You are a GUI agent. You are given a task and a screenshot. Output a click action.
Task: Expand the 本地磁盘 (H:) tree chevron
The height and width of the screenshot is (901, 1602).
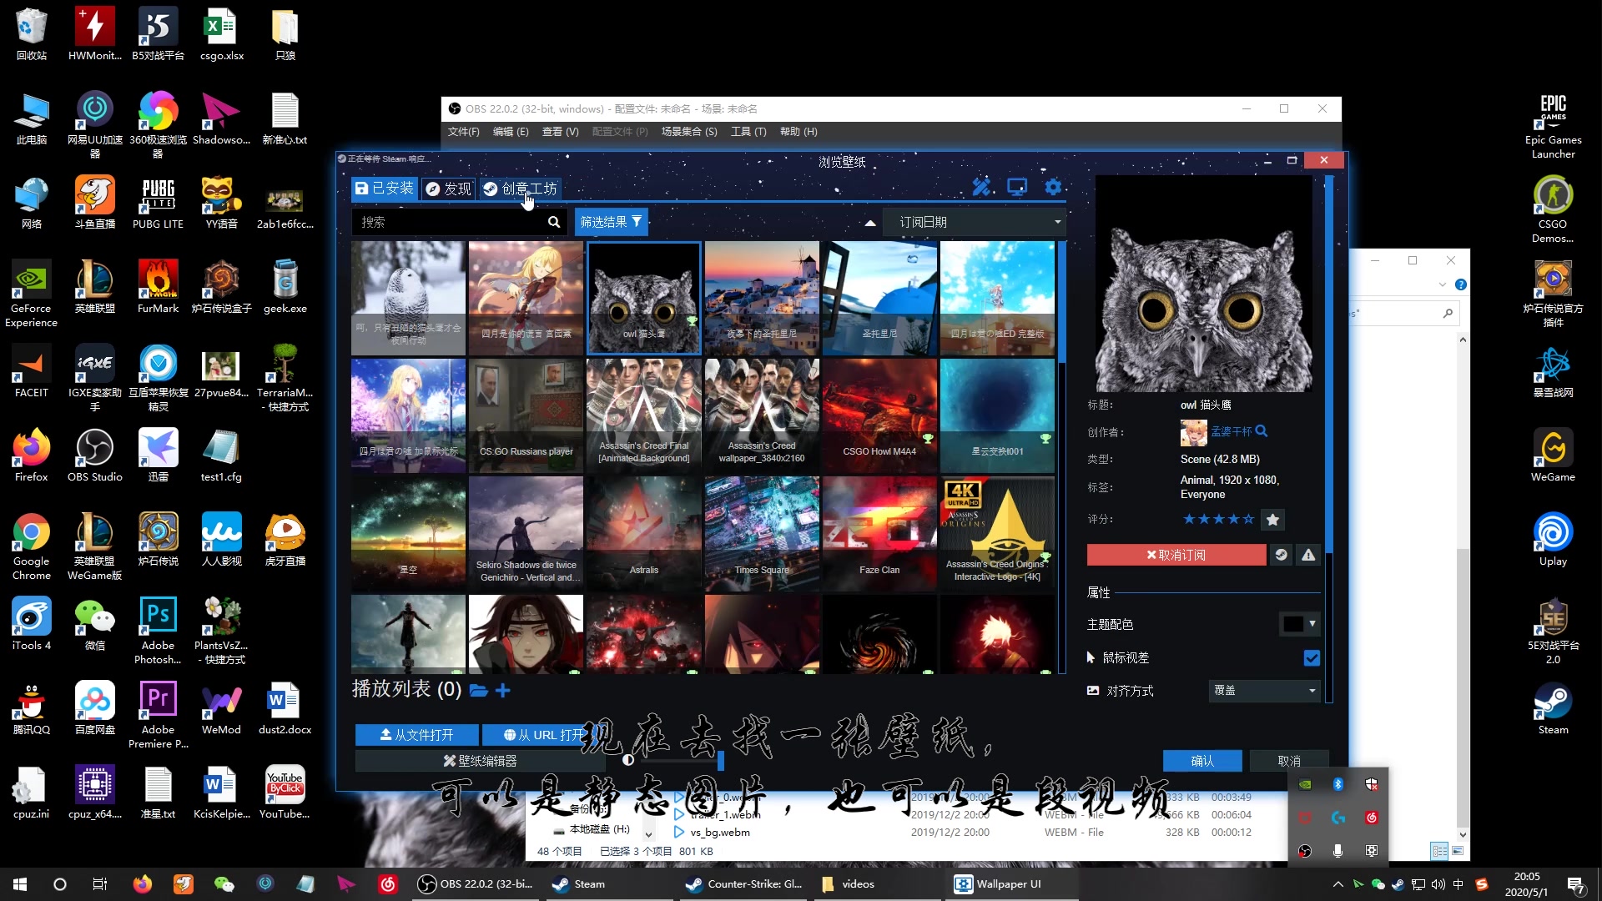(x=648, y=833)
